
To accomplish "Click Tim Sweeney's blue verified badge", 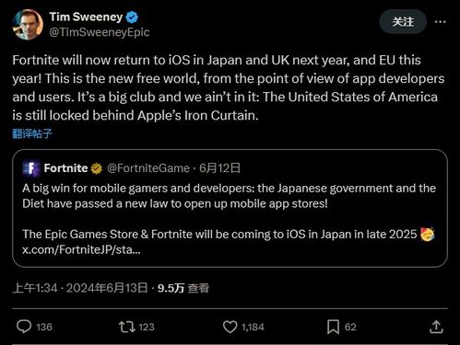I will pyautogui.click(x=132, y=17).
